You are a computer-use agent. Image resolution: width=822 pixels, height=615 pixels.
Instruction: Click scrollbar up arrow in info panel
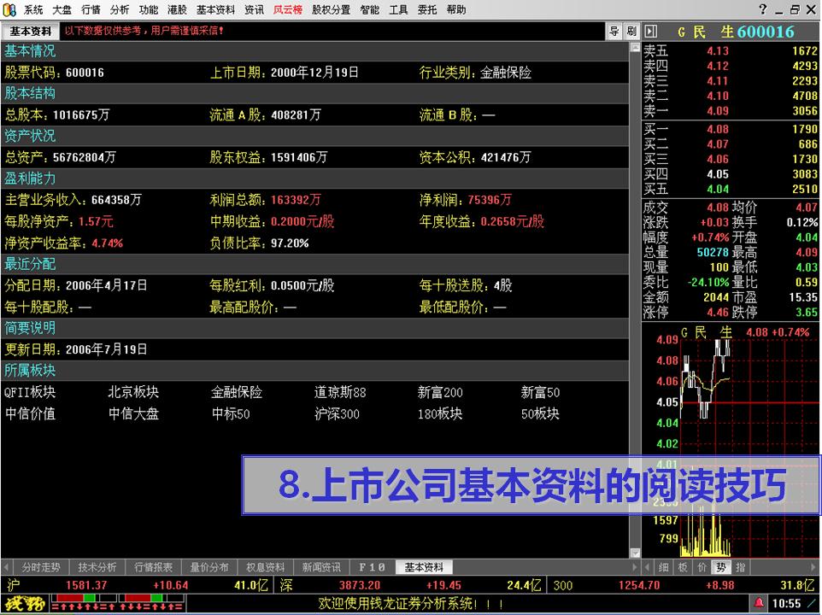pos(635,47)
